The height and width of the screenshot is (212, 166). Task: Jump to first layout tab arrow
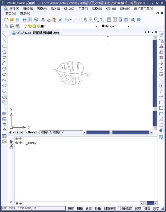10,132
